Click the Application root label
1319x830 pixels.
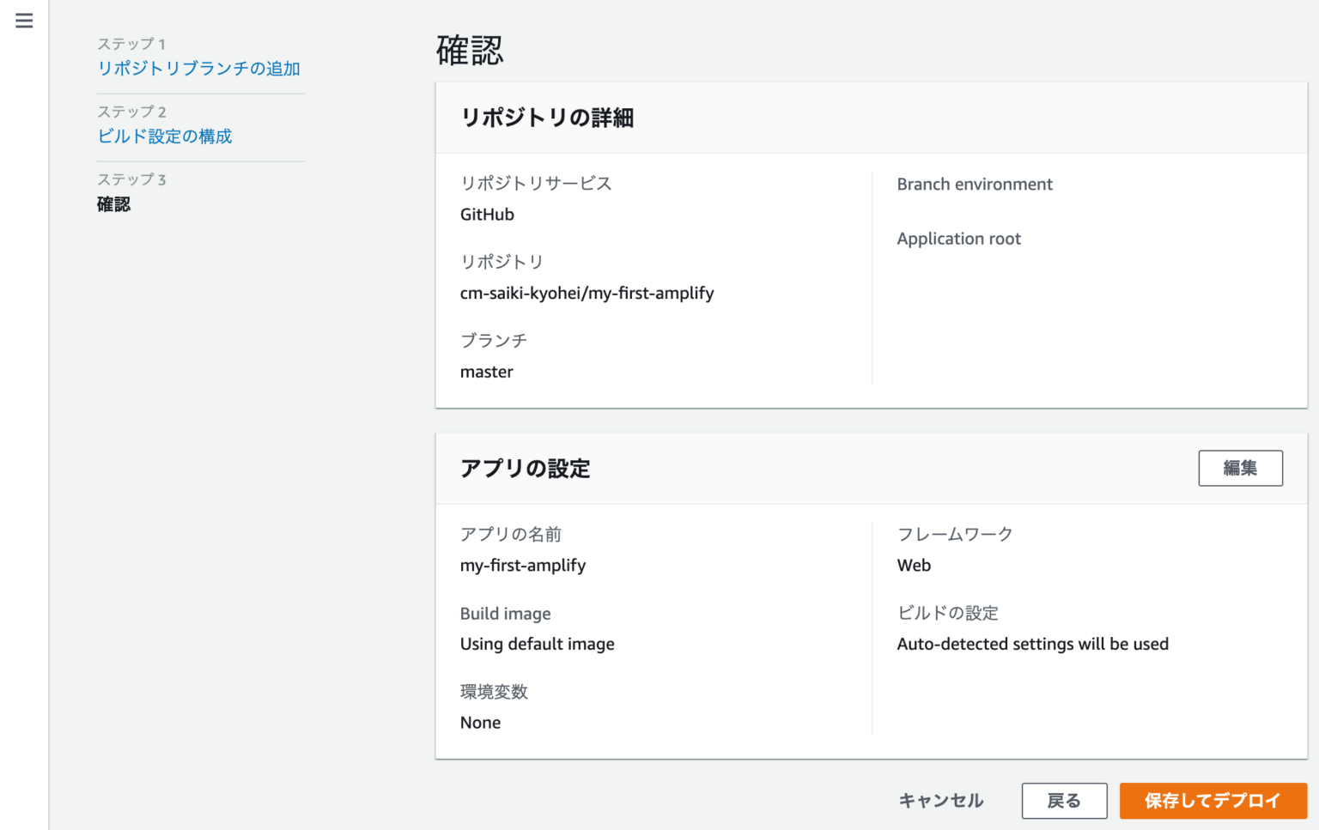click(x=959, y=239)
